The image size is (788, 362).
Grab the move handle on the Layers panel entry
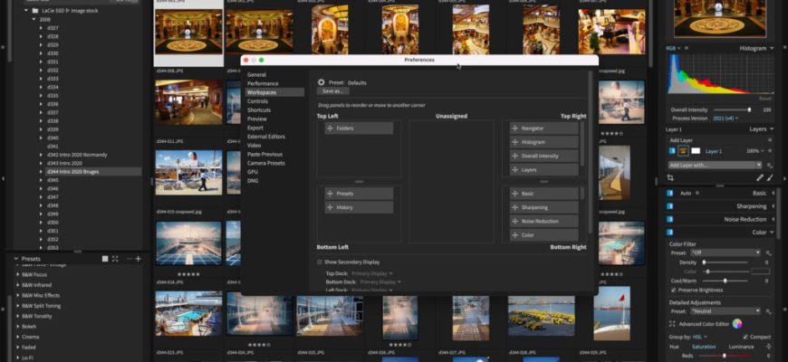point(515,170)
